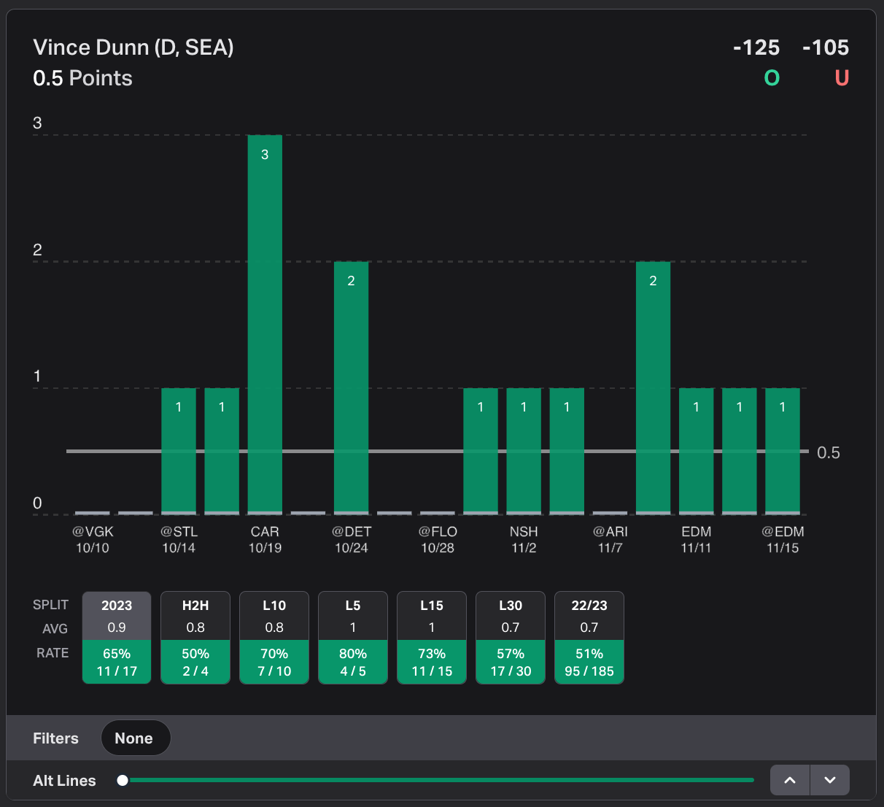The width and height of the screenshot is (884, 807).
Task: Click the 2-point bar for @DET 10/24
Action: click(x=351, y=387)
